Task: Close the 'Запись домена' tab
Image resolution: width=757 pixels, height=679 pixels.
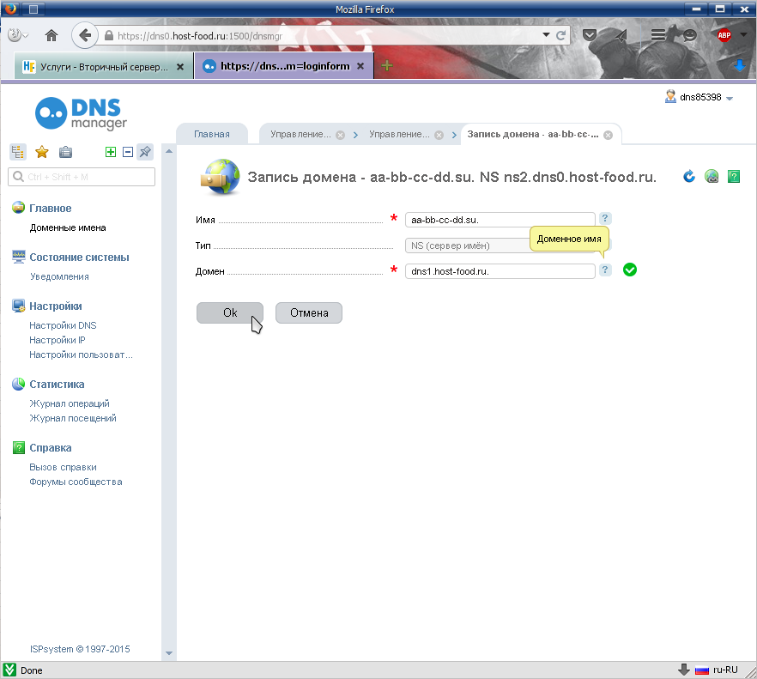Action: 609,136
